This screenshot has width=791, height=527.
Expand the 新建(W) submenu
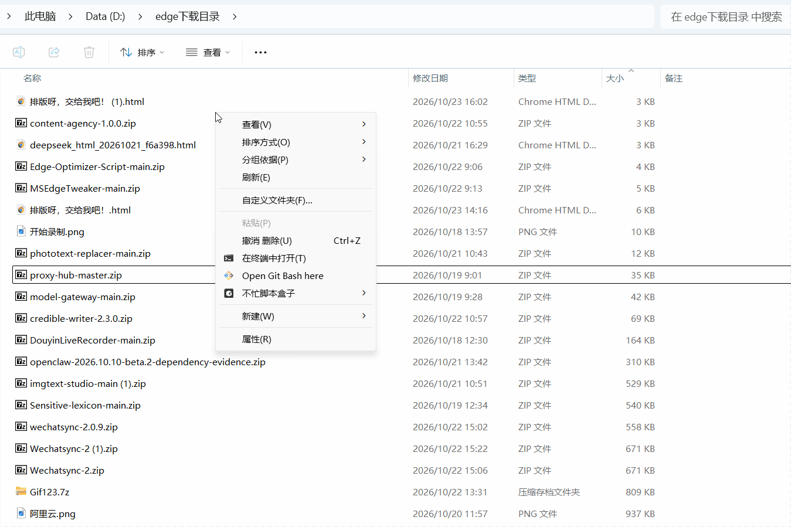296,316
